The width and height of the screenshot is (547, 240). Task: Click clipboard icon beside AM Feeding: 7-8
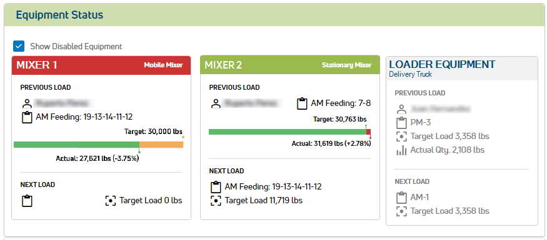(x=302, y=103)
